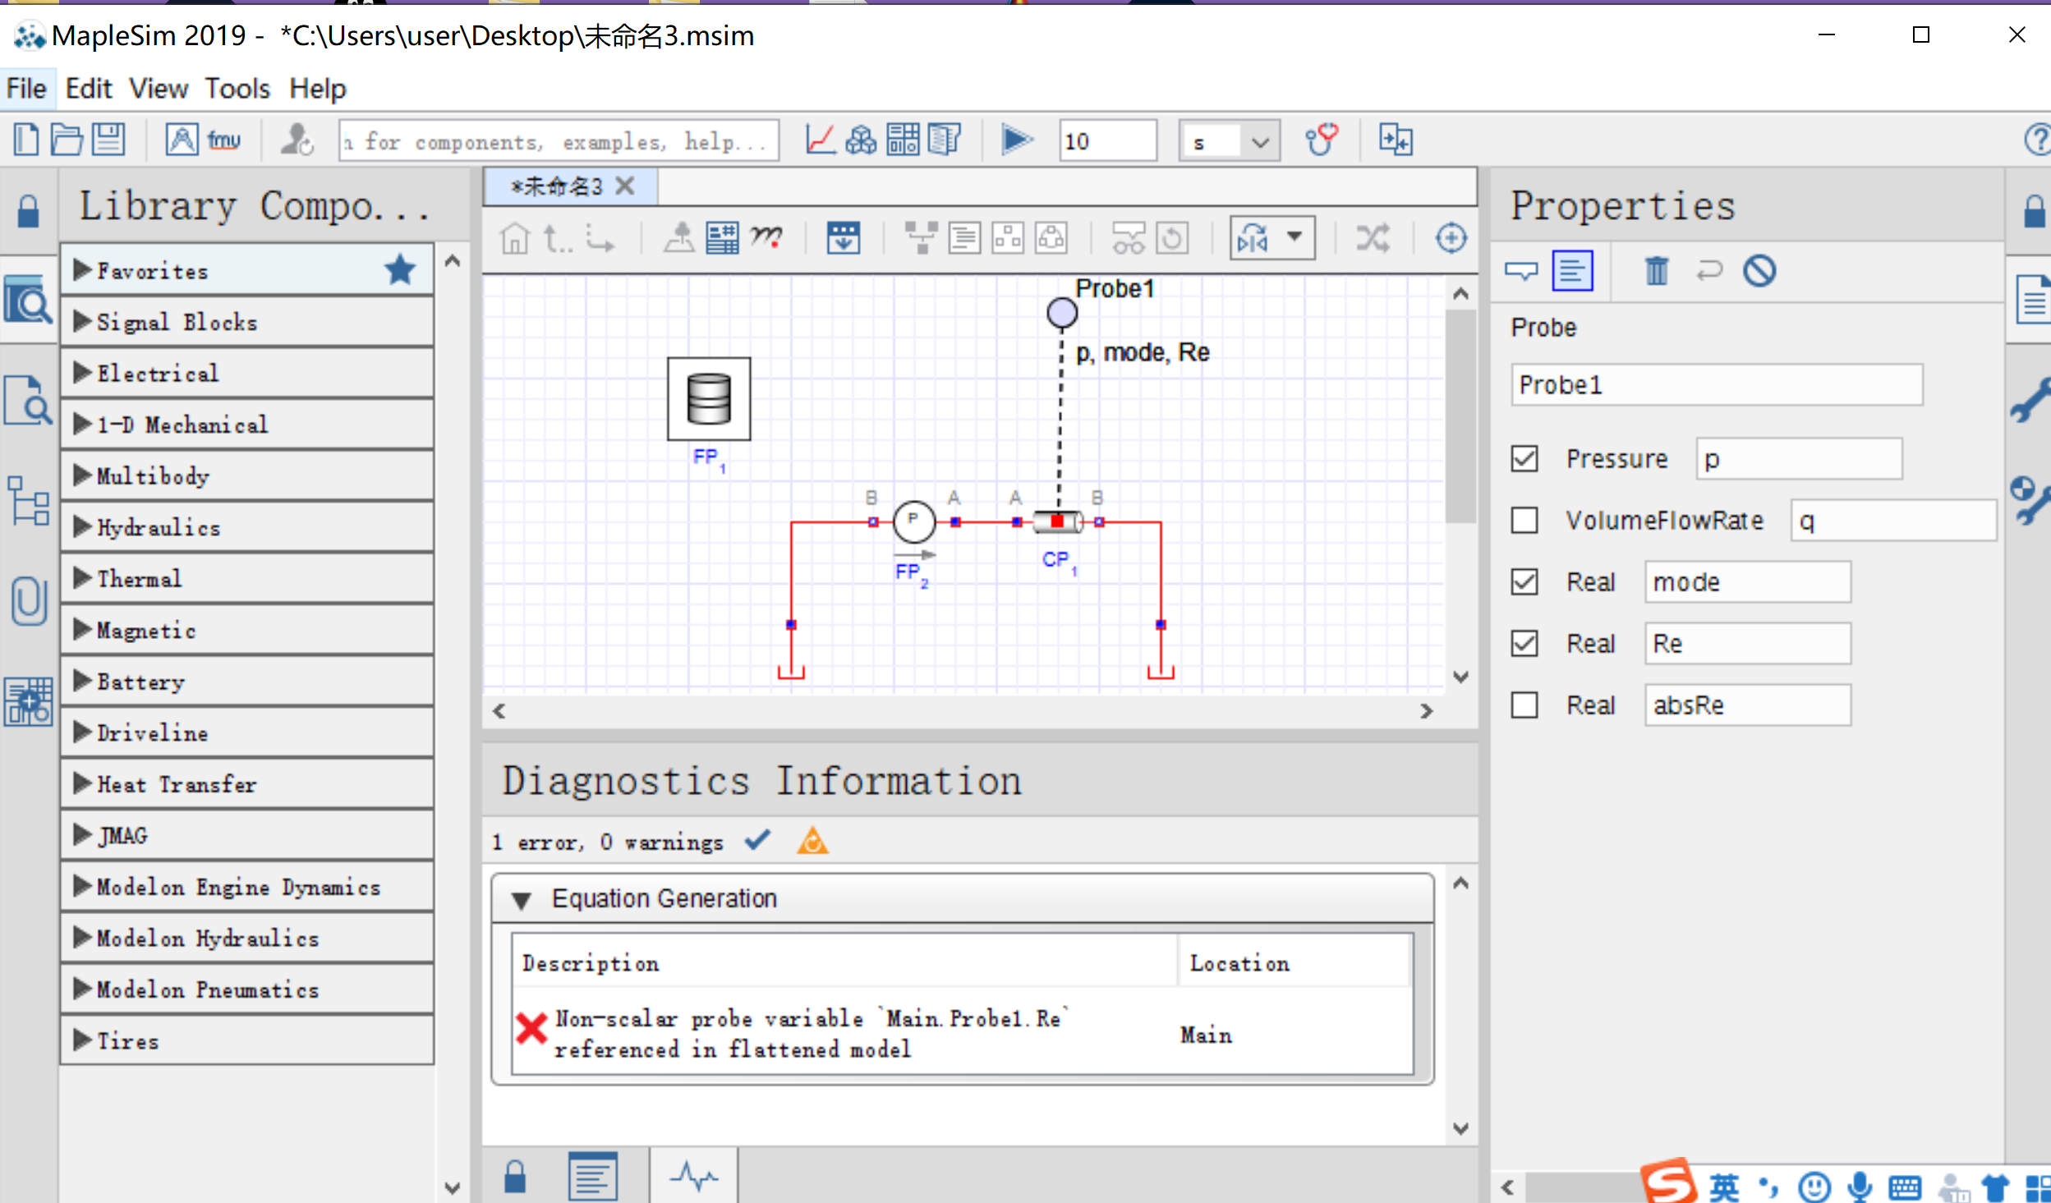Screen dimensions: 2051x1203
Task: Open the Analysis templates (A) icon
Action: tap(182, 140)
